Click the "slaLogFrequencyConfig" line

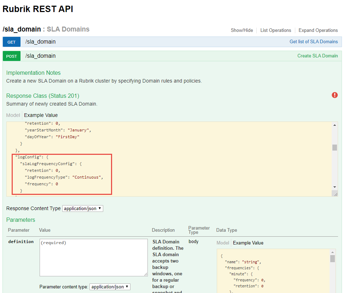point(51,164)
